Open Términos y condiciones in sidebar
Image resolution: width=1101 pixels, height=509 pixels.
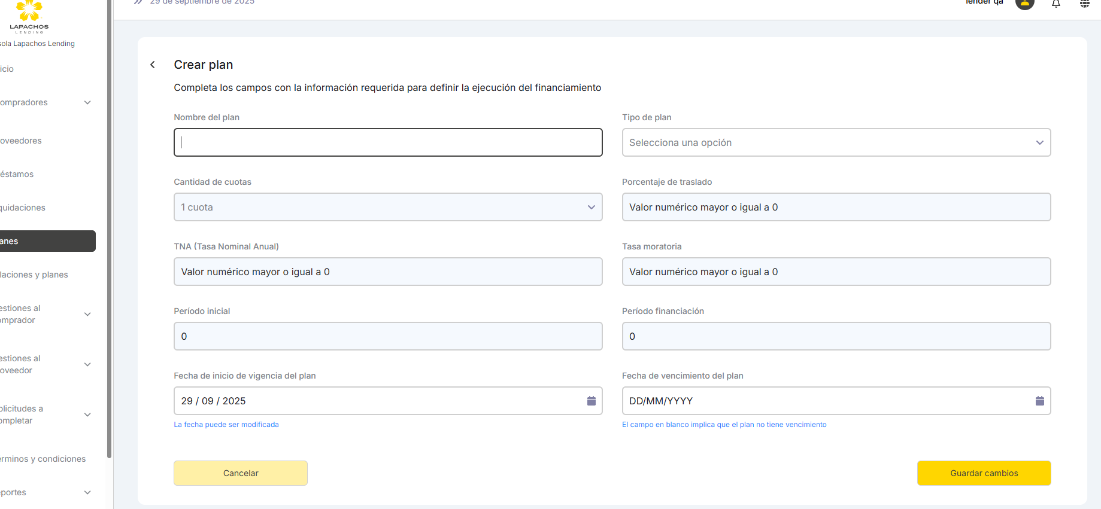[44, 459]
